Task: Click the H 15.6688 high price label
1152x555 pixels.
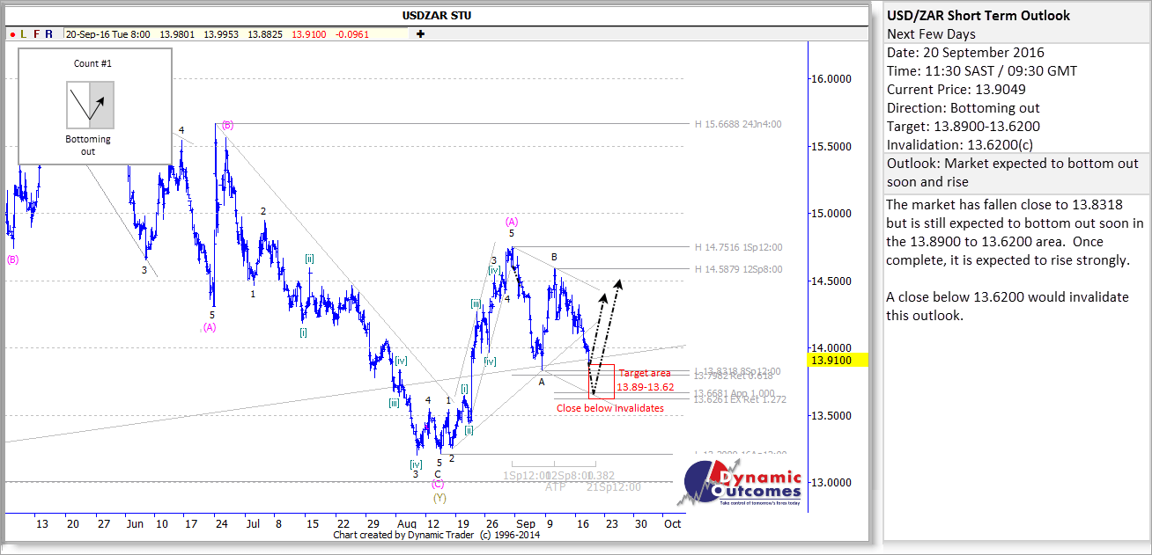Action: (738, 124)
